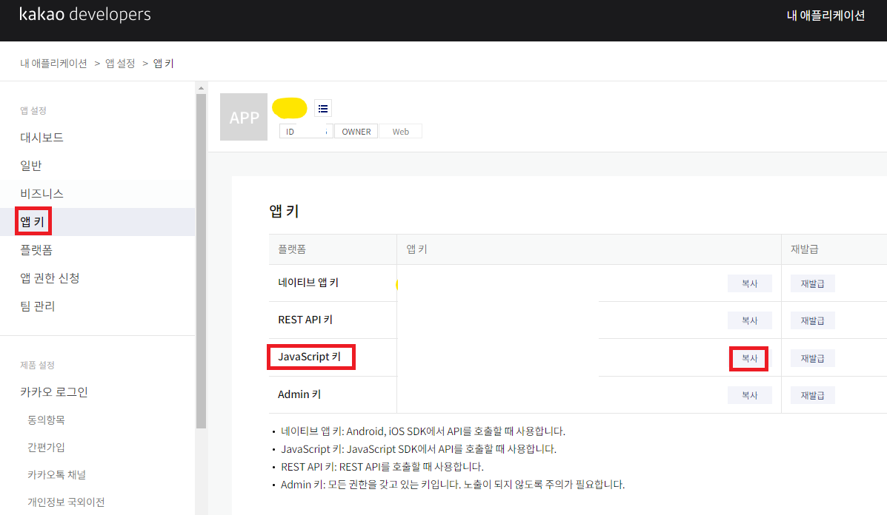
Task: Reissue the REST API 키
Action: 812,320
